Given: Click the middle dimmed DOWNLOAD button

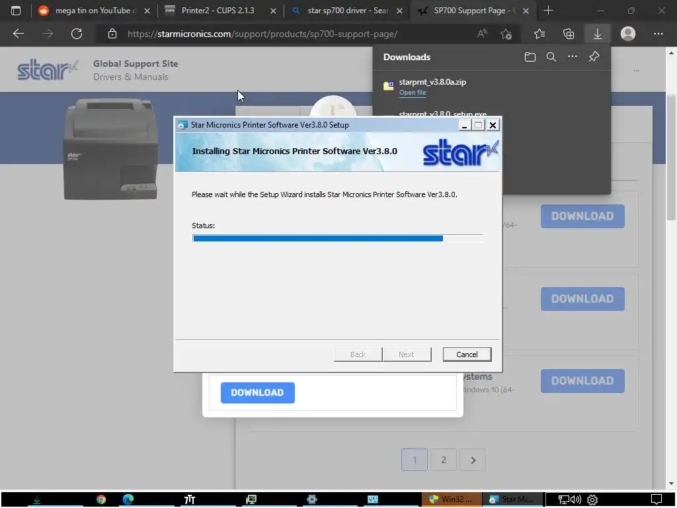Looking at the screenshot, I should [x=582, y=298].
